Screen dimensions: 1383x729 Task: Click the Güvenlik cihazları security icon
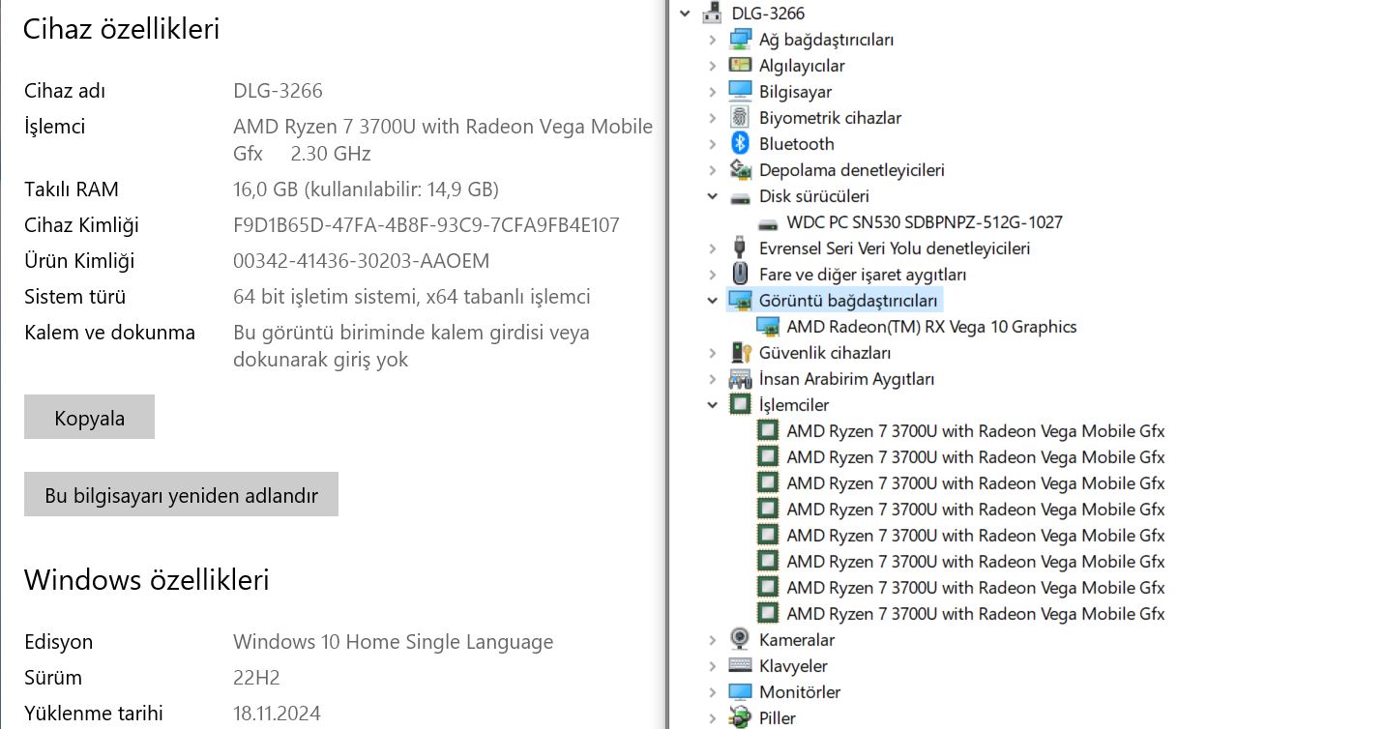click(x=740, y=352)
